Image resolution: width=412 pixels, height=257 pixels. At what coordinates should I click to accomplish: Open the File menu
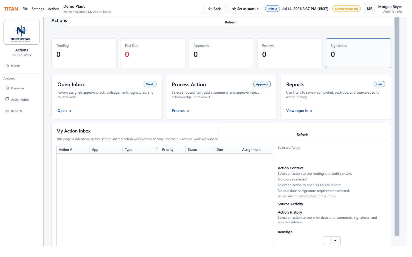click(25, 9)
